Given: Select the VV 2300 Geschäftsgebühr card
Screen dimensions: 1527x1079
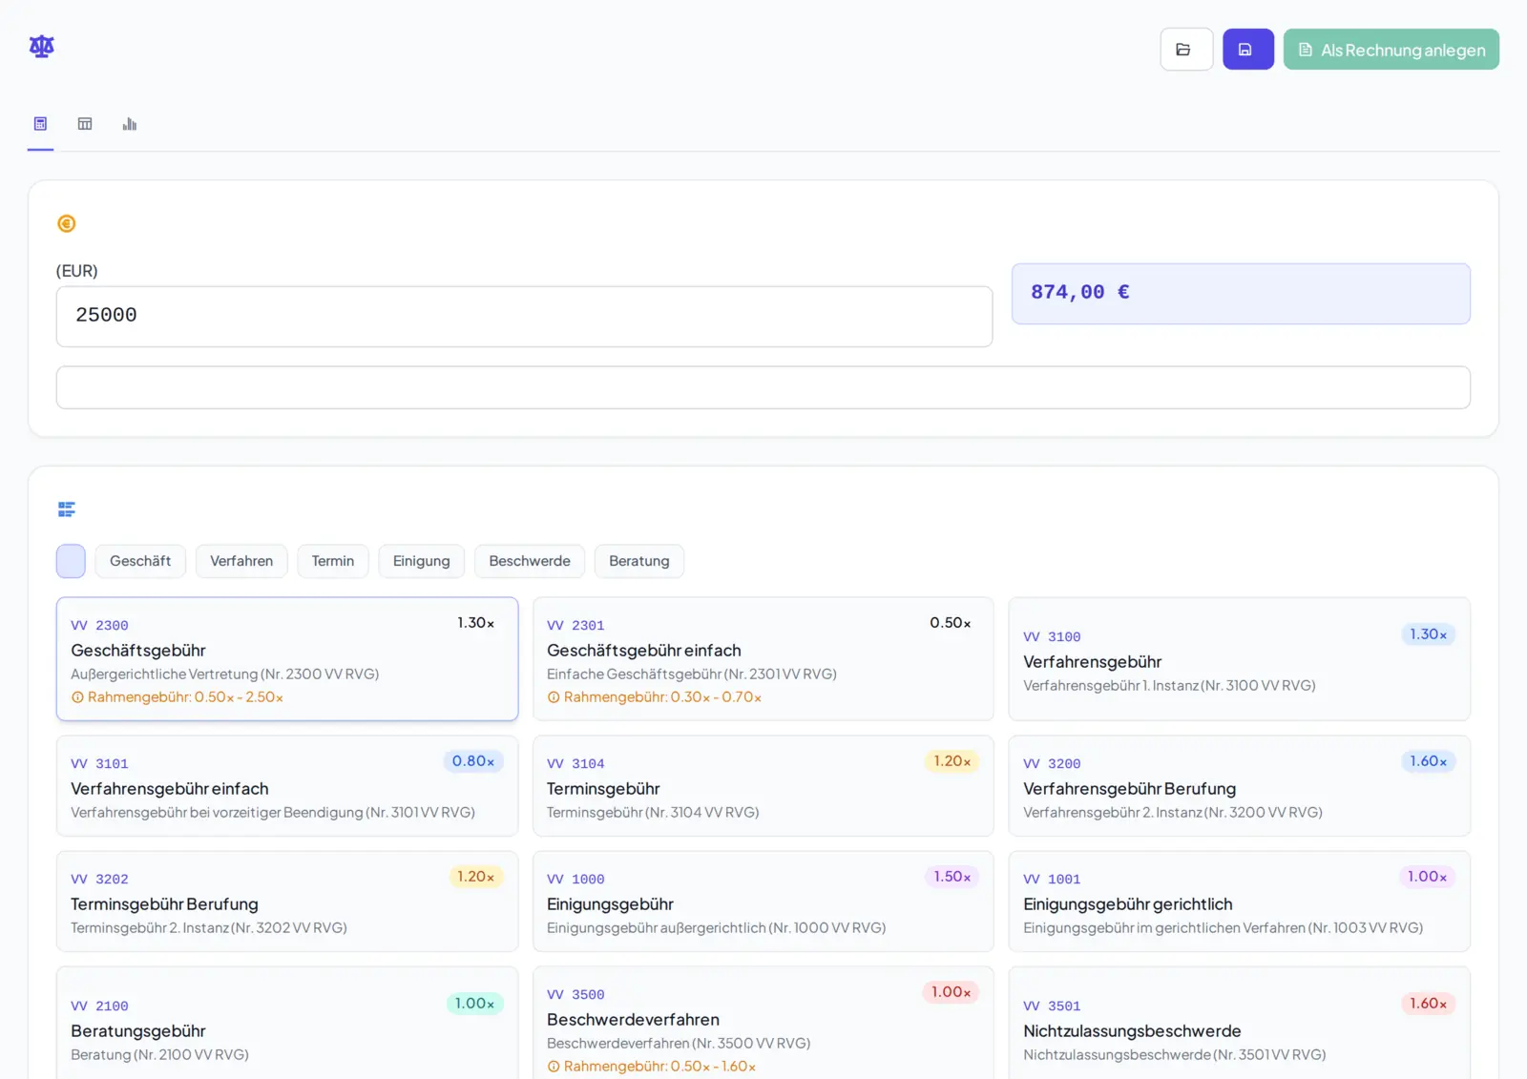Looking at the screenshot, I should [287, 659].
